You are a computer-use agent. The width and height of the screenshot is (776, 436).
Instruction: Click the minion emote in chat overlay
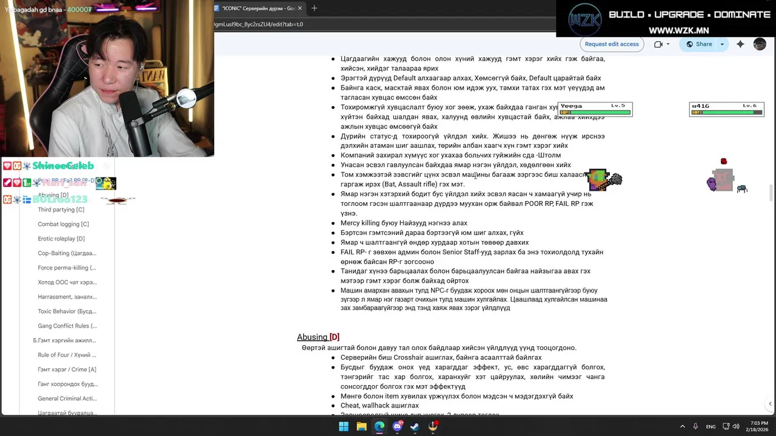pos(105,183)
